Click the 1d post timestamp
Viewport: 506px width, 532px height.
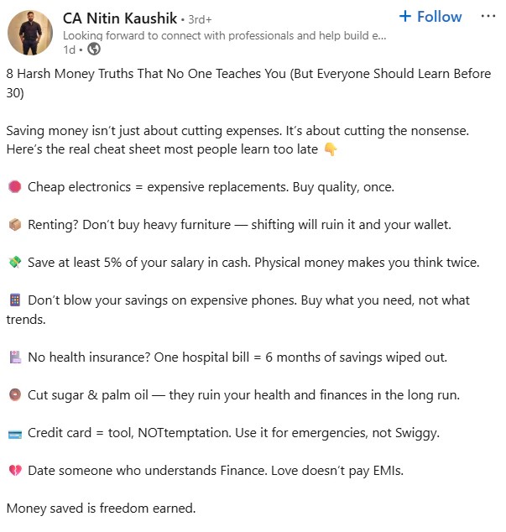(69, 49)
